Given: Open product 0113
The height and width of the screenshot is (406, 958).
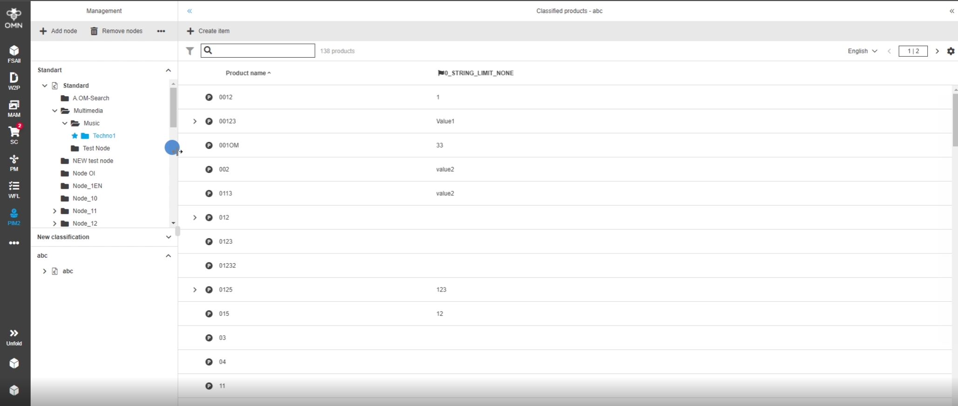Looking at the screenshot, I should click(226, 193).
